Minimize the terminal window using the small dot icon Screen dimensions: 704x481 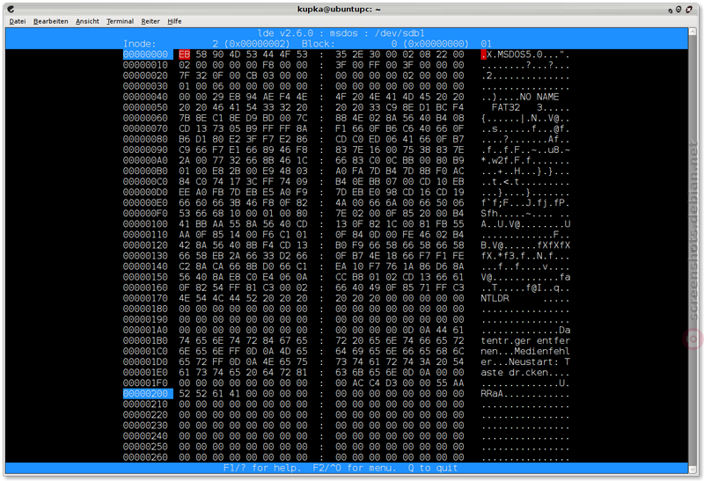click(x=671, y=10)
